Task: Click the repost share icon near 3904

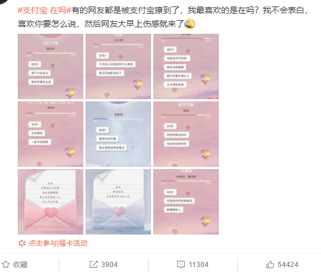Action: 93,264
